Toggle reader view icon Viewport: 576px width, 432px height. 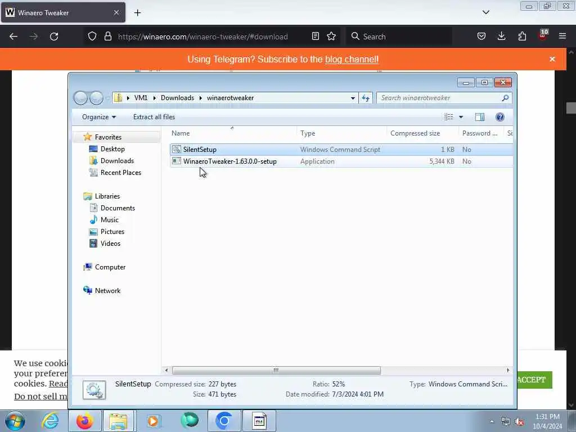click(315, 36)
